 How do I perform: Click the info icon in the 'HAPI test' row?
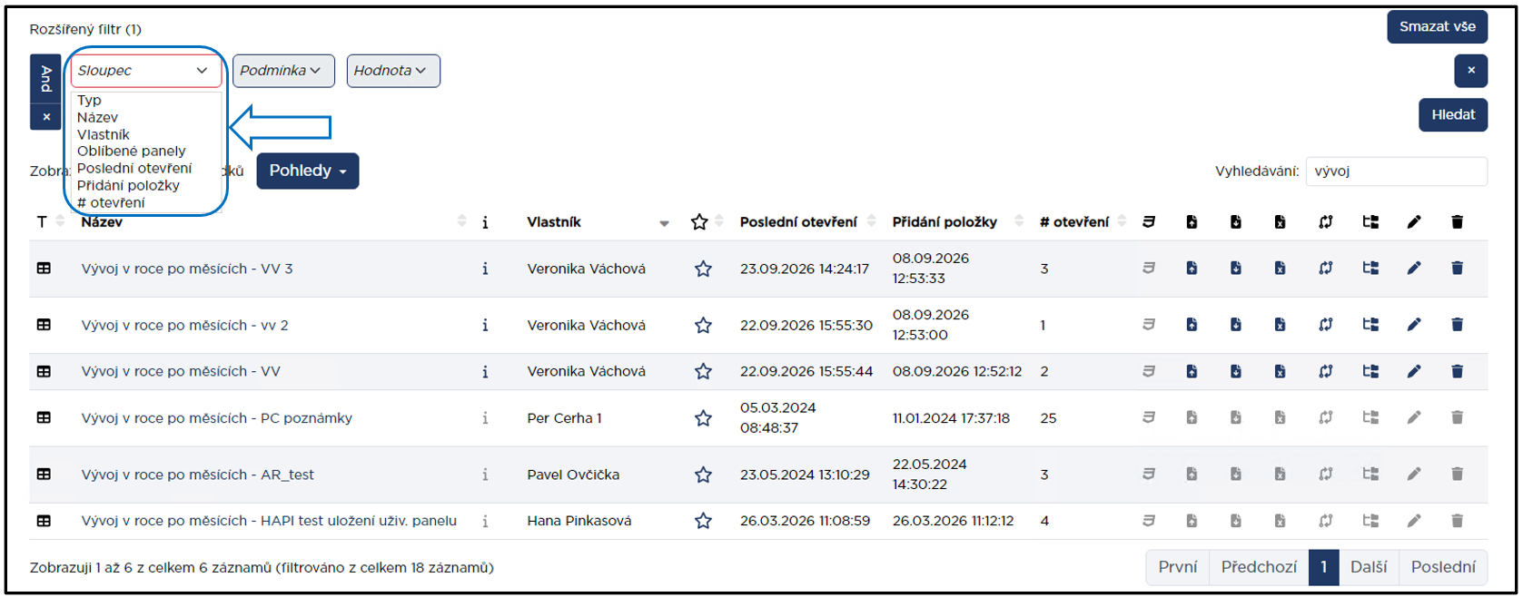click(485, 521)
